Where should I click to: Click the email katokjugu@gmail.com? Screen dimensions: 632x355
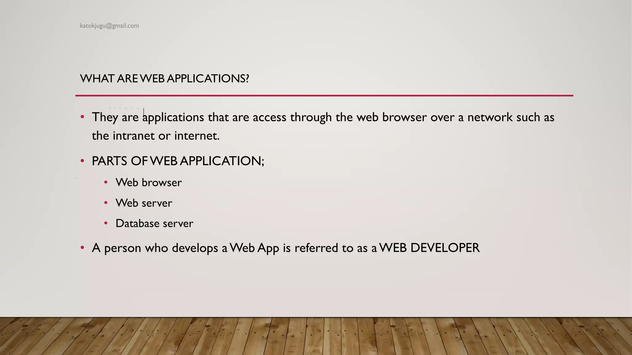[109, 26]
